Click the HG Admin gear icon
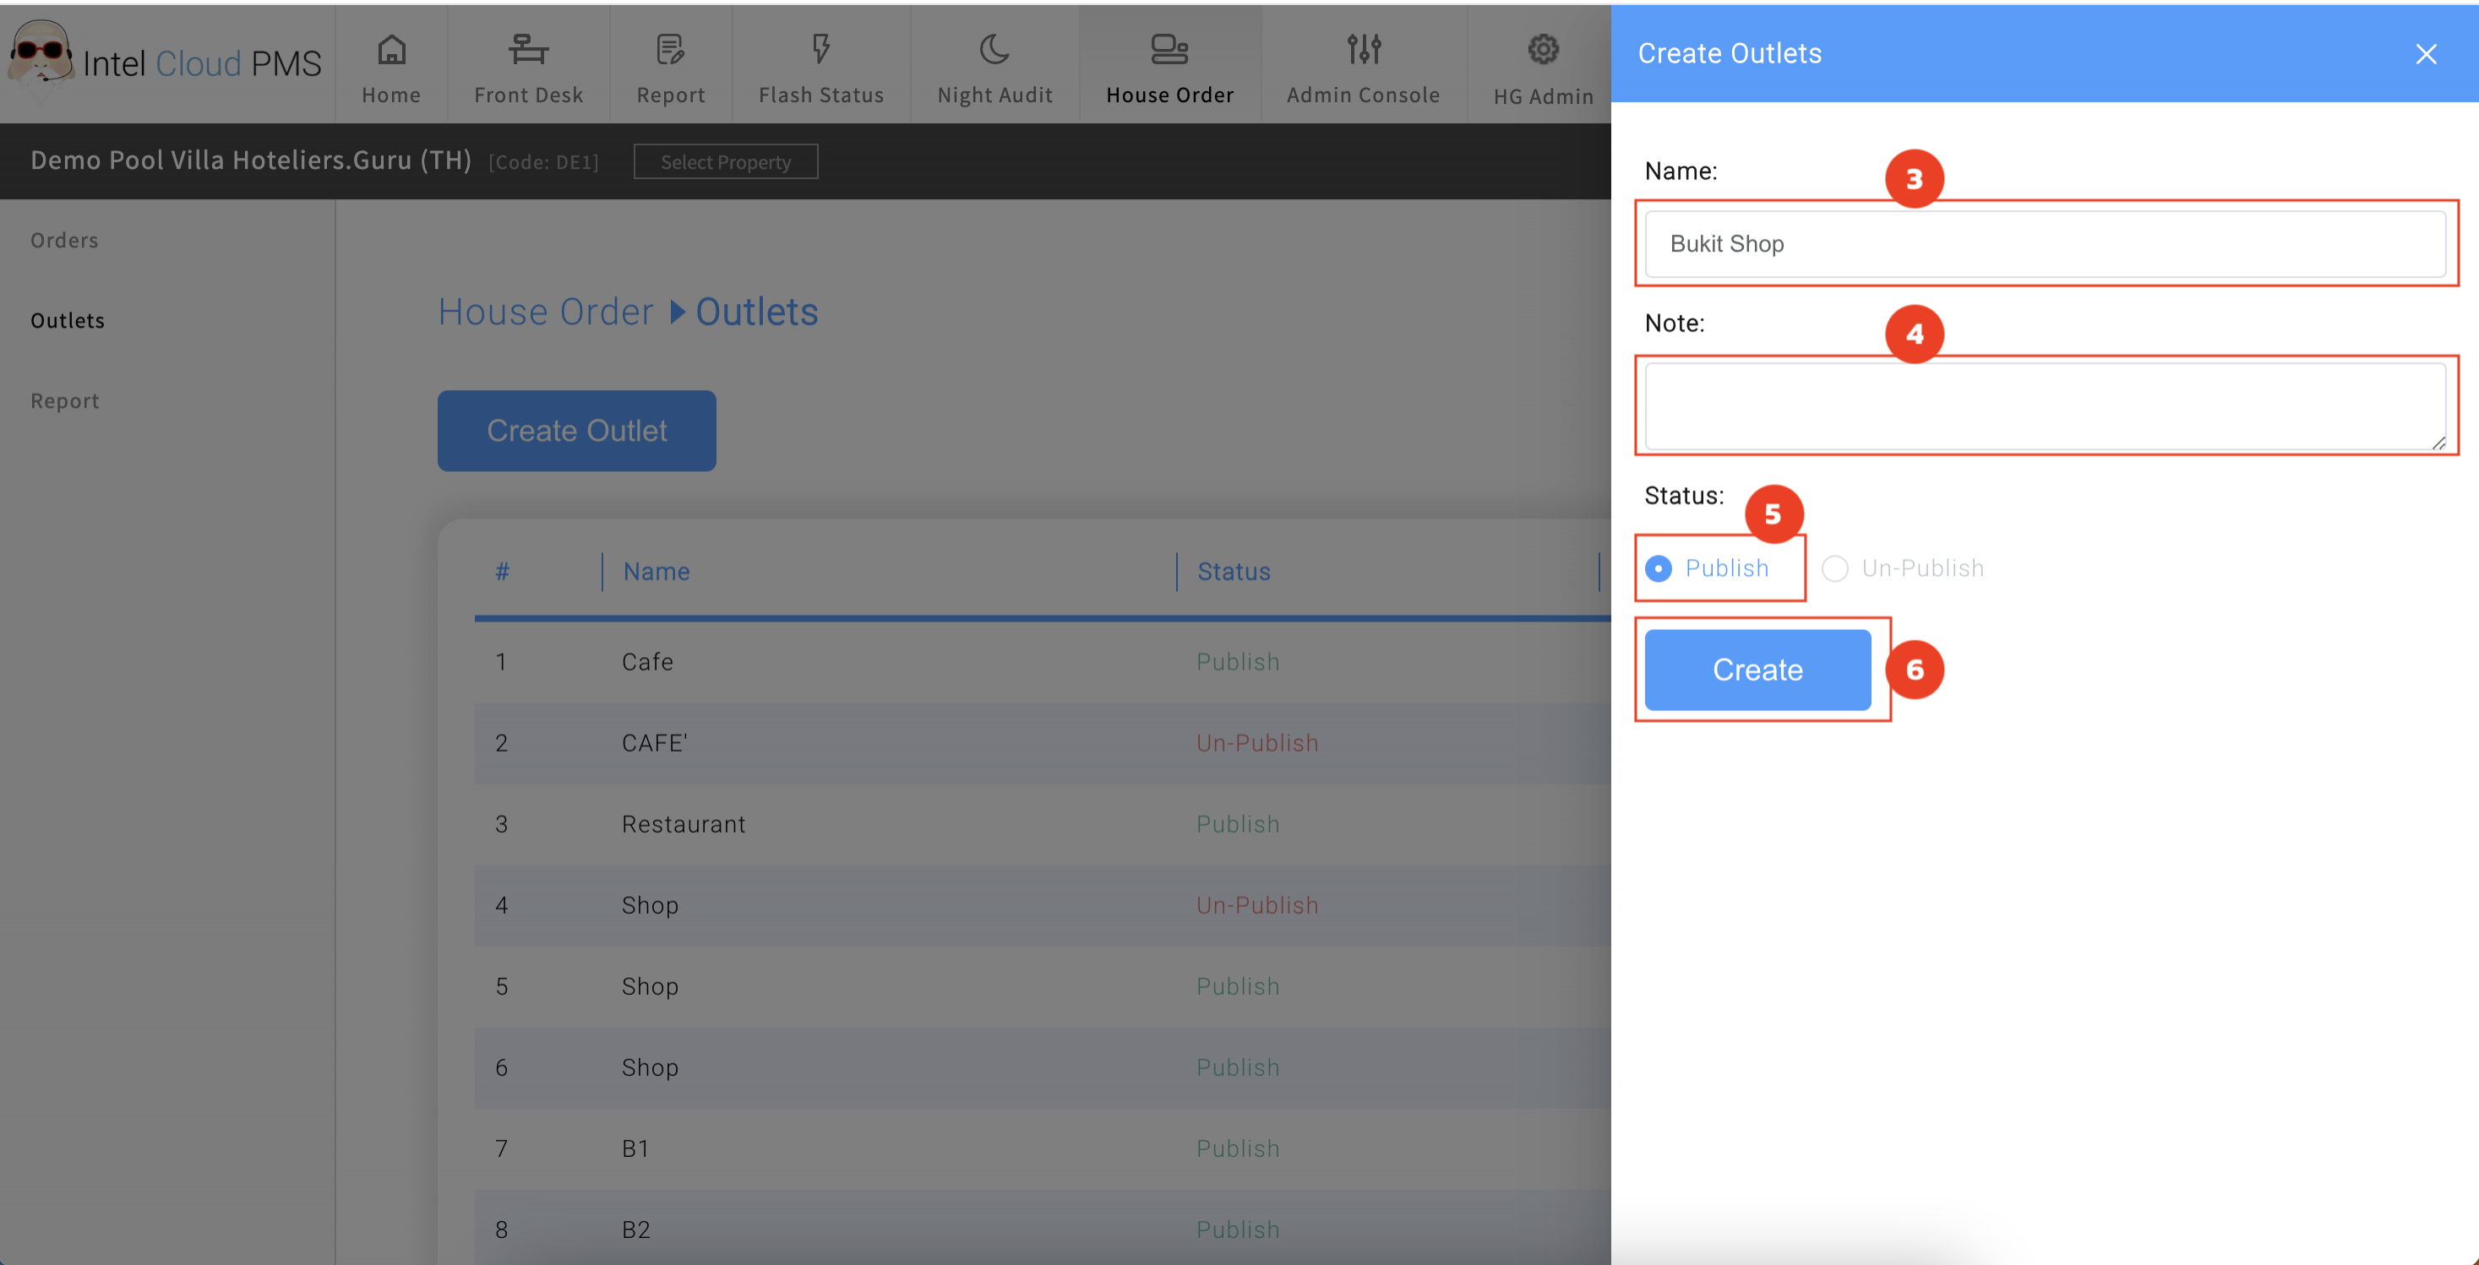Viewport: 2479px width, 1265px height. pyautogui.click(x=1543, y=50)
